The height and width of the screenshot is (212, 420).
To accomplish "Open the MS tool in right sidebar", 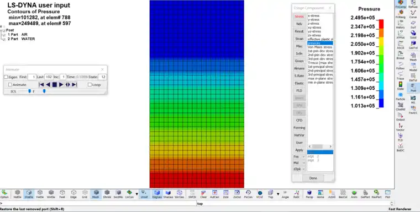I will [x=413, y=99].
